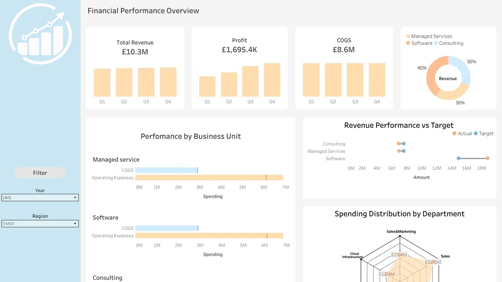Click the Managed Services row dumbbell marker

point(401,151)
